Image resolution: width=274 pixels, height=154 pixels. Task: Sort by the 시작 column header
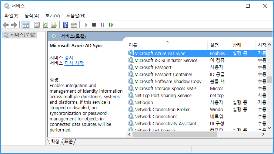261,45
